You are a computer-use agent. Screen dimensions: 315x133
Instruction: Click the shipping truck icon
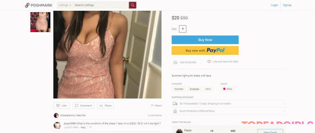tap(175, 104)
